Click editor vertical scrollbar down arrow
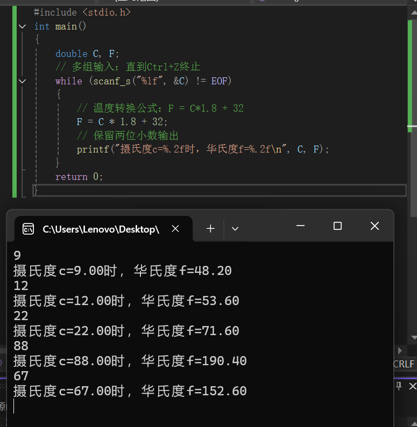Screen dimensions: 417x427 pyautogui.click(x=413, y=338)
